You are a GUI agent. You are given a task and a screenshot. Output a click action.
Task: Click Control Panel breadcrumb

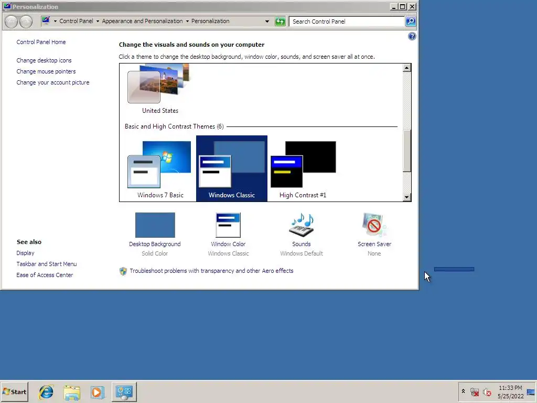point(76,21)
